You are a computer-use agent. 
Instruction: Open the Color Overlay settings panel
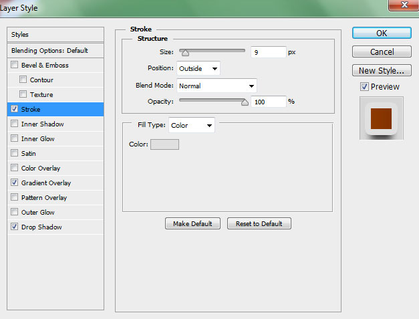41,168
